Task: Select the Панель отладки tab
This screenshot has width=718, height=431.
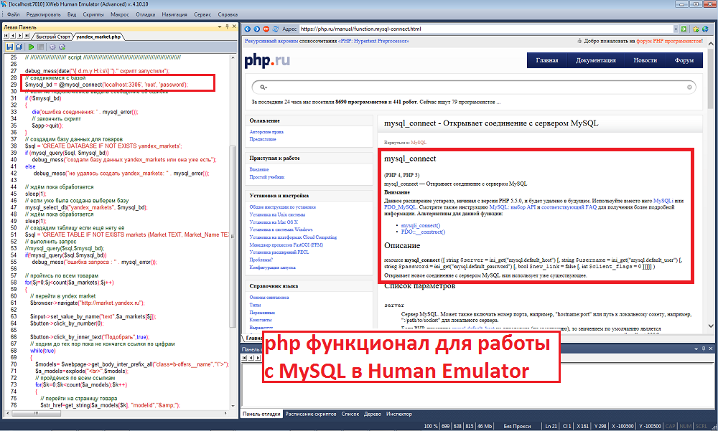Action: click(x=261, y=414)
